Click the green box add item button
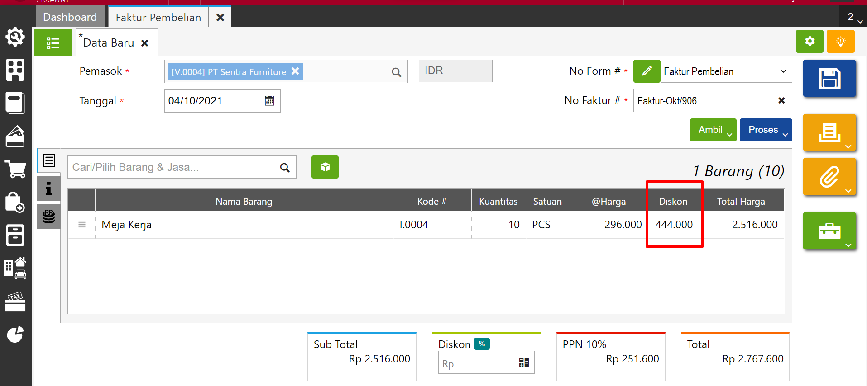The width and height of the screenshot is (867, 386). [325, 167]
